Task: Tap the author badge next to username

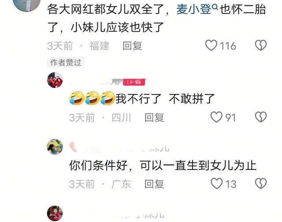Action: (x=134, y=82)
